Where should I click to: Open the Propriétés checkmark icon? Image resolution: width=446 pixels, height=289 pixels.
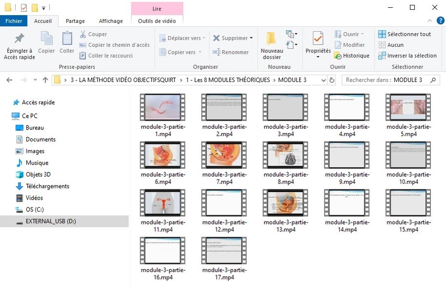[318, 39]
